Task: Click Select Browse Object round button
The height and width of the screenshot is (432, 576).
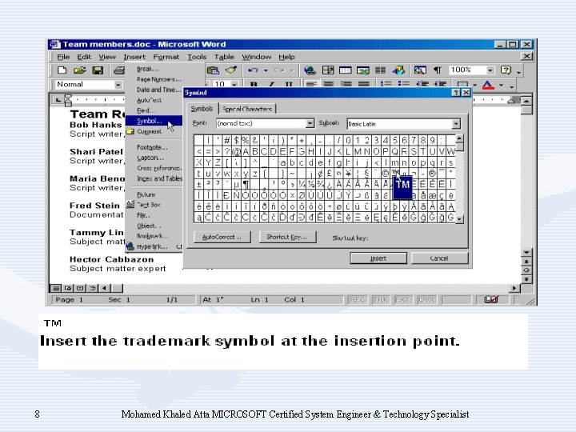Action: (x=526, y=270)
